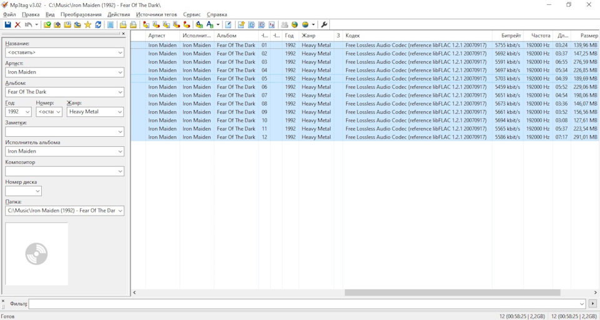Screen dimensions: 600x320
Task: Click inside the Фильтр input field
Action: coord(304,304)
